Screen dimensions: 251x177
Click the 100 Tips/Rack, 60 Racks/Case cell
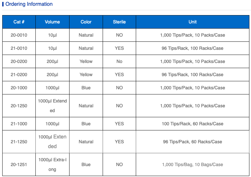[192, 124]
